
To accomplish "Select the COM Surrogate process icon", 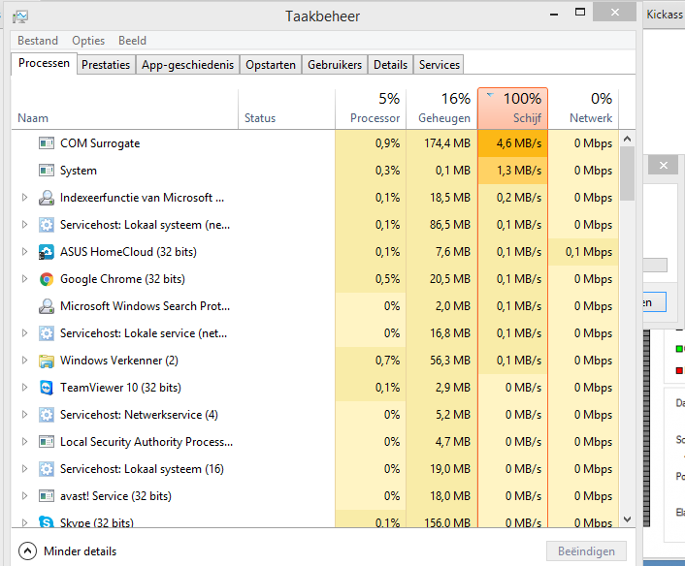I will pyautogui.click(x=47, y=143).
